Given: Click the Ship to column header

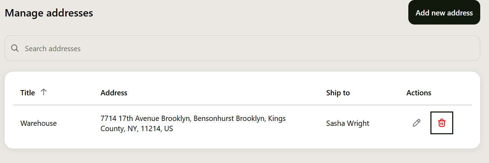Looking at the screenshot, I should 338,93.
